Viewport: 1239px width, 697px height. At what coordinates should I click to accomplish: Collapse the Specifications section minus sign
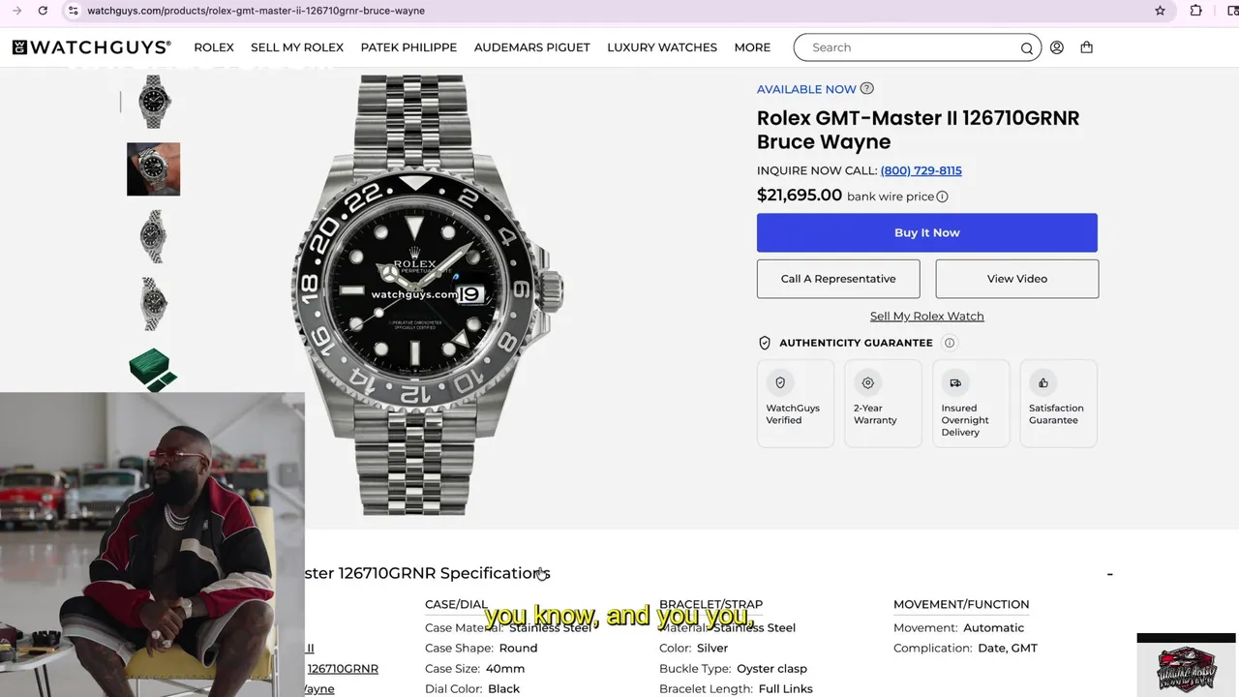1110,574
